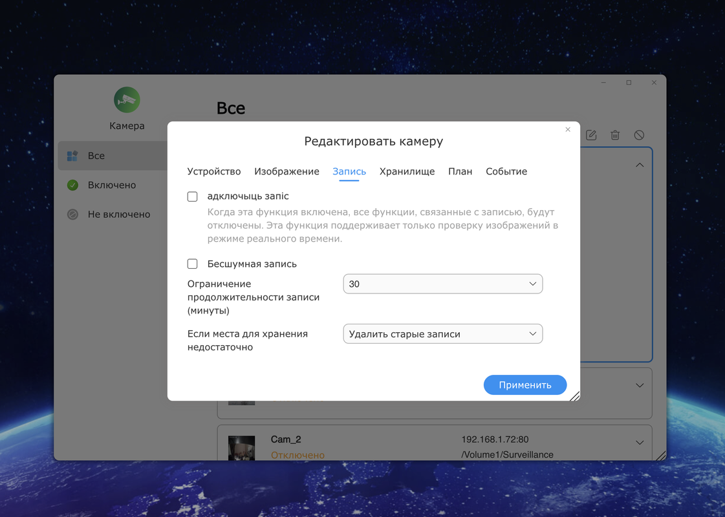Viewport: 725px width, 517px height.
Task: Click the '/Volume1/Surveillance' path text
Action: pos(507,454)
